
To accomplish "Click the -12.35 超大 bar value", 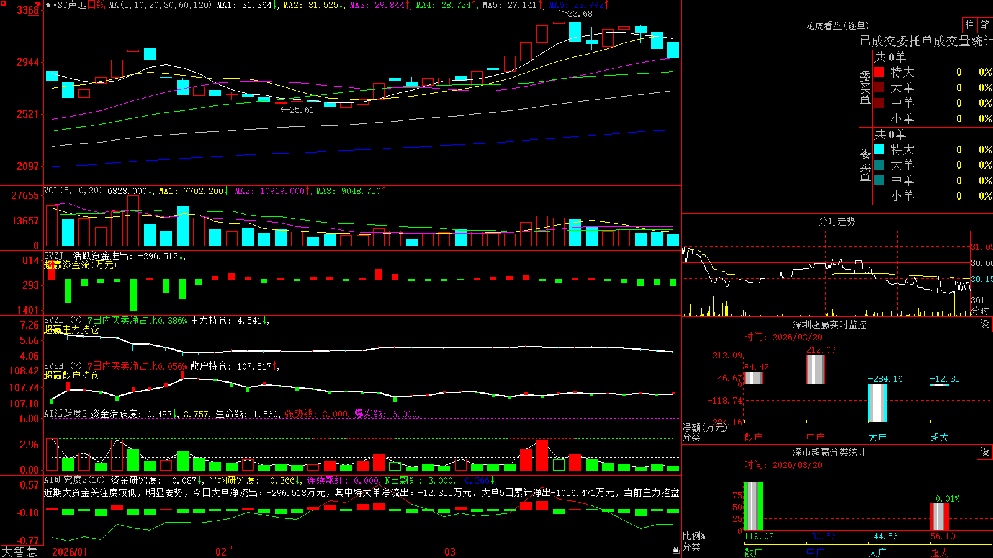I will (x=945, y=379).
